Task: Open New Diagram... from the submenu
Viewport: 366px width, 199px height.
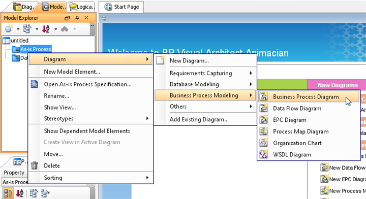Action: 205,60
